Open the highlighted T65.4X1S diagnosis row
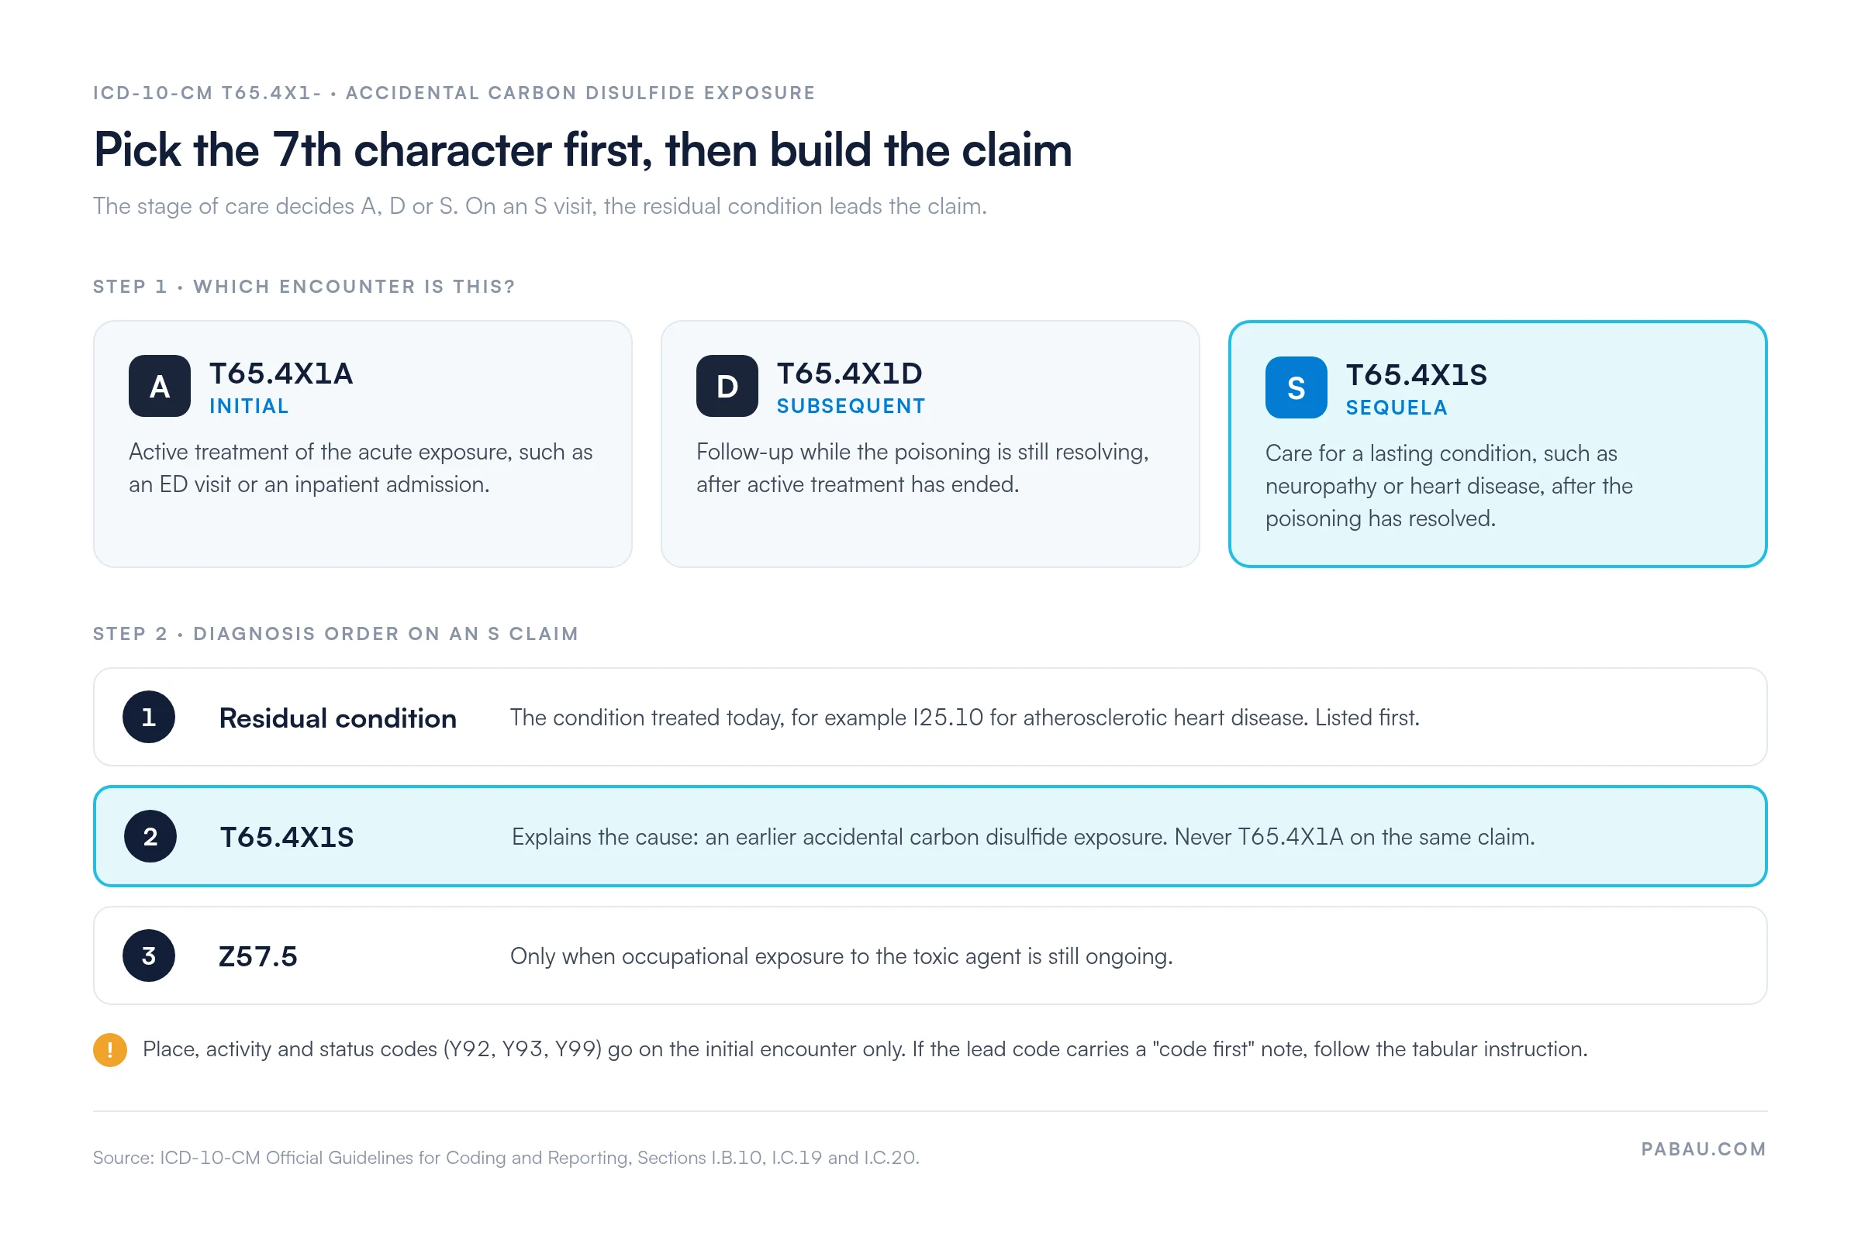This screenshot has height=1243, width=1861. (x=930, y=836)
